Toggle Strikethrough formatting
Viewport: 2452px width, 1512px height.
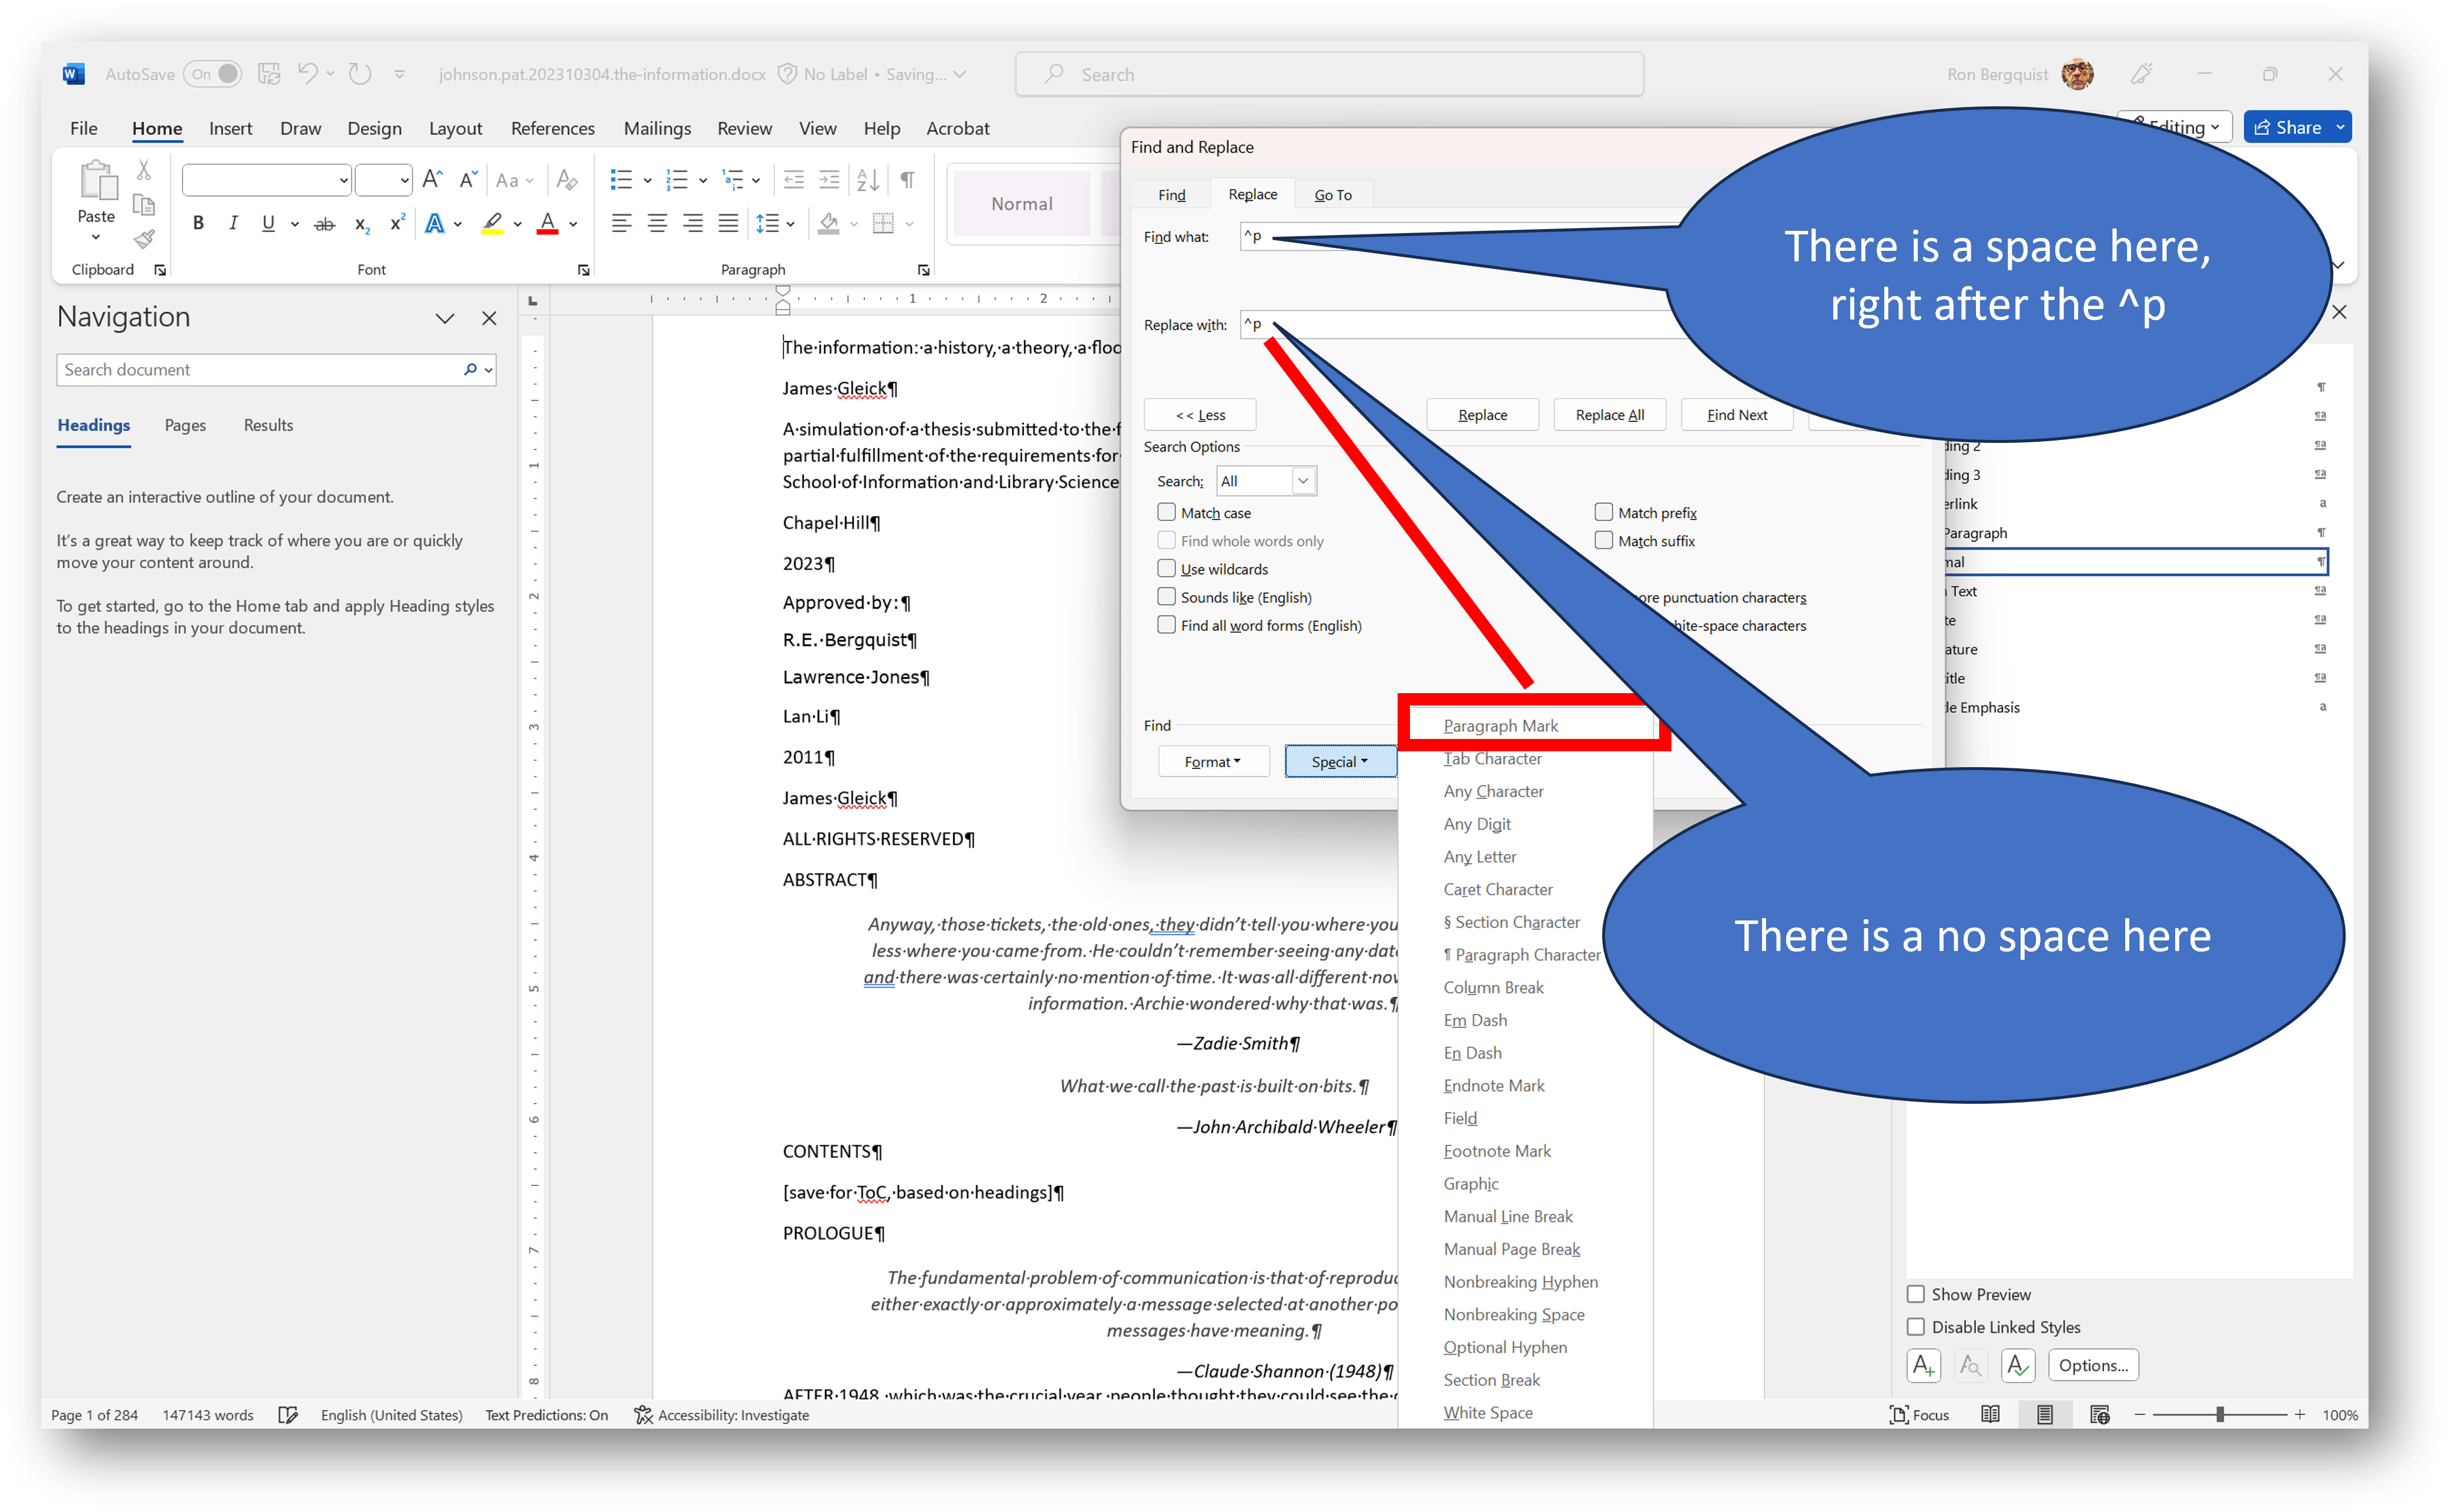click(x=324, y=224)
